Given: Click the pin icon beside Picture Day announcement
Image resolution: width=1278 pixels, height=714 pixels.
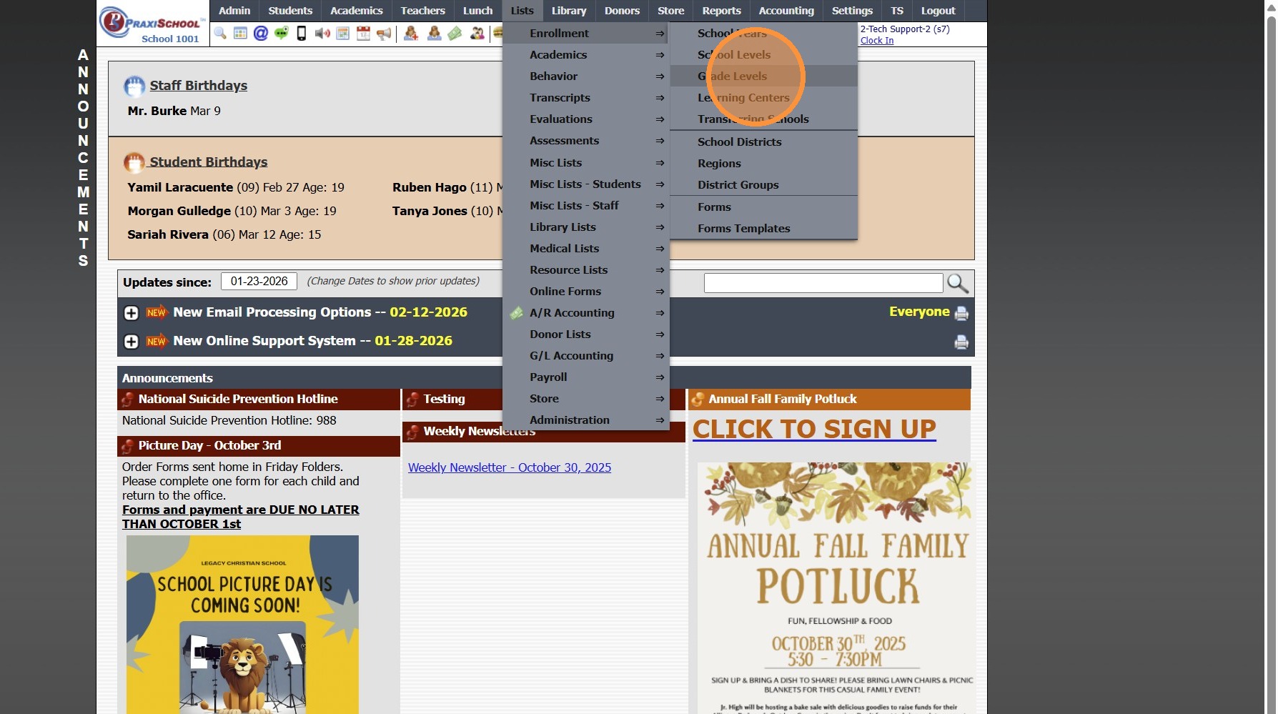Looking at the screenshot, I should pos(128,446).
